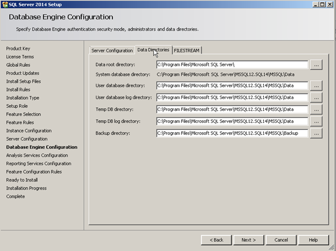The image size is (336, 251).
Task: Click the Setup Role step
Action: coord(17,106)
